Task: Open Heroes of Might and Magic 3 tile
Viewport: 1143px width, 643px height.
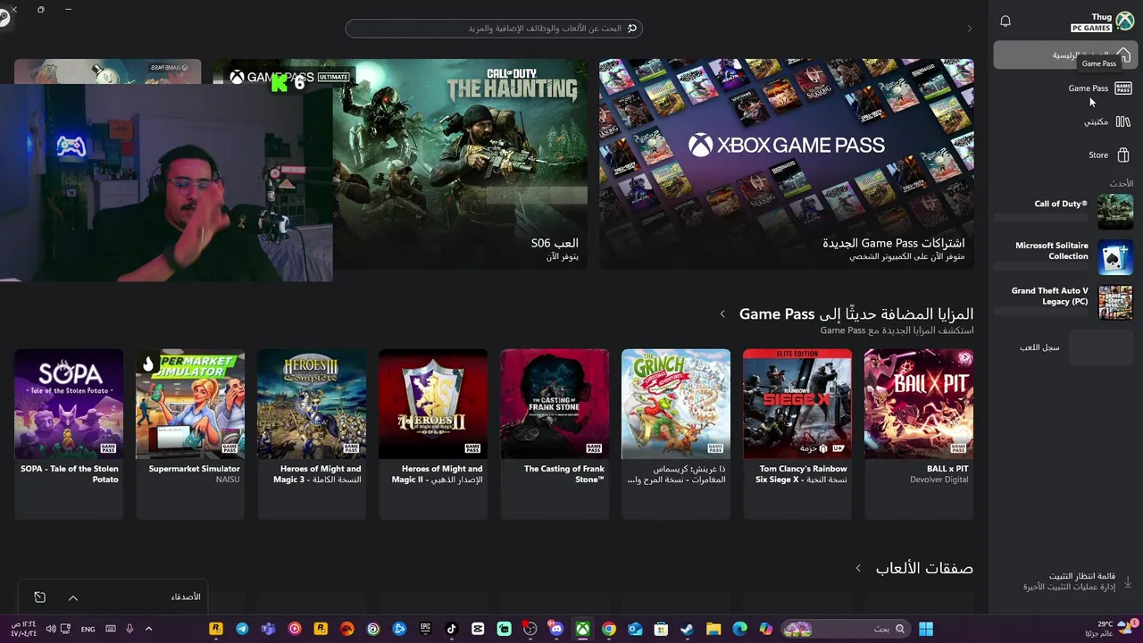Action: [x=312, y=434]
